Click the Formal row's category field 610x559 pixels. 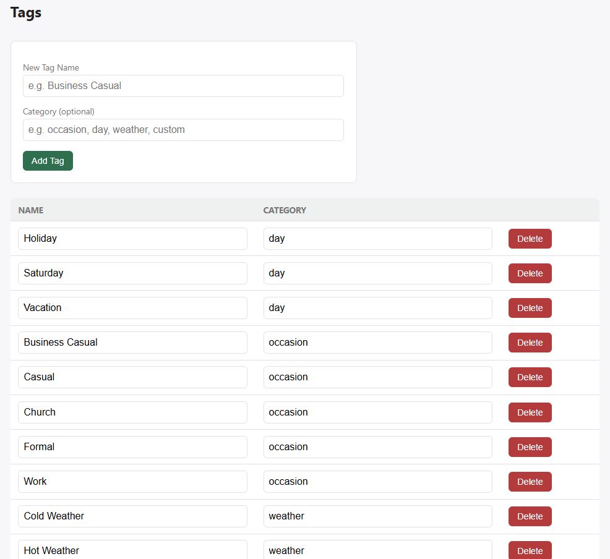tap(378, 447)
